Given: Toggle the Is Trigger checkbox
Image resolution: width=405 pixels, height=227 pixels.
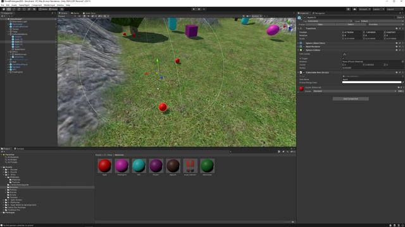Looking at the screenshot, I should tap(343, 59).
